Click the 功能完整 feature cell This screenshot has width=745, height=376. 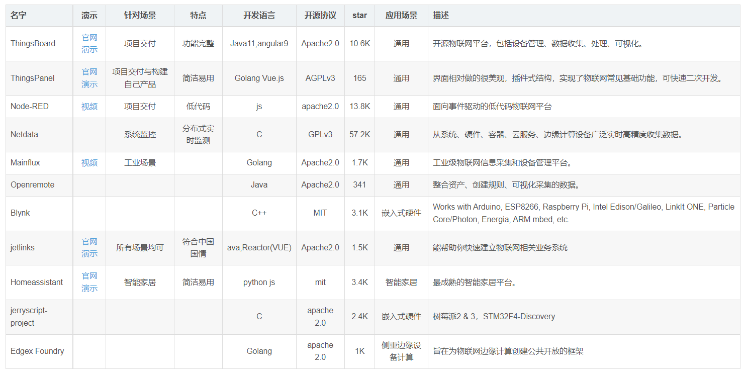tap(199, 44)
